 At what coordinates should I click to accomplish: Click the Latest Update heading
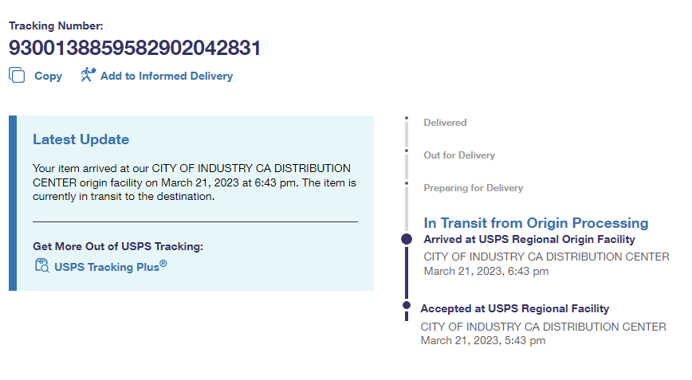point(81,139)
